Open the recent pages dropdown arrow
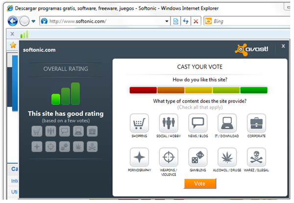 [x=33, y=21]
